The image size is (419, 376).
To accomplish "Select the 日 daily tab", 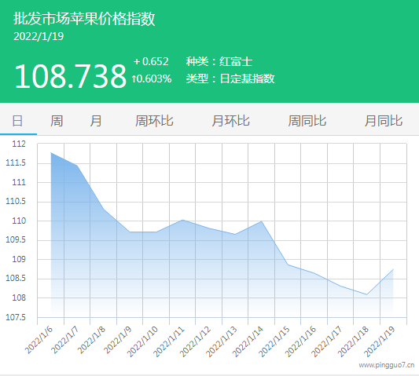I will coord(17,121).
